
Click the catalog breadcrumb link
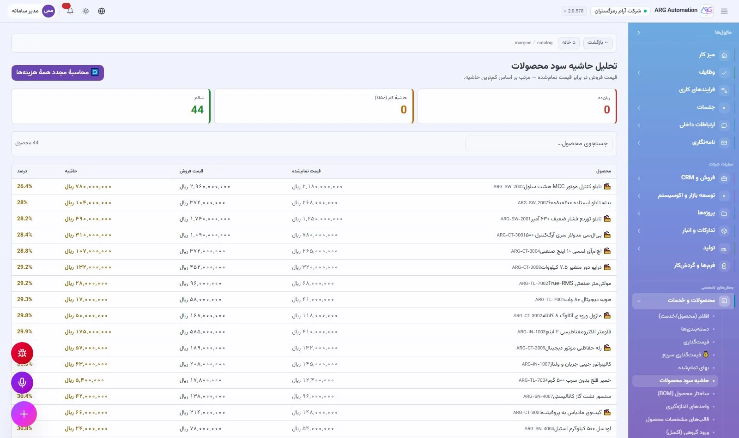(545, 43)
